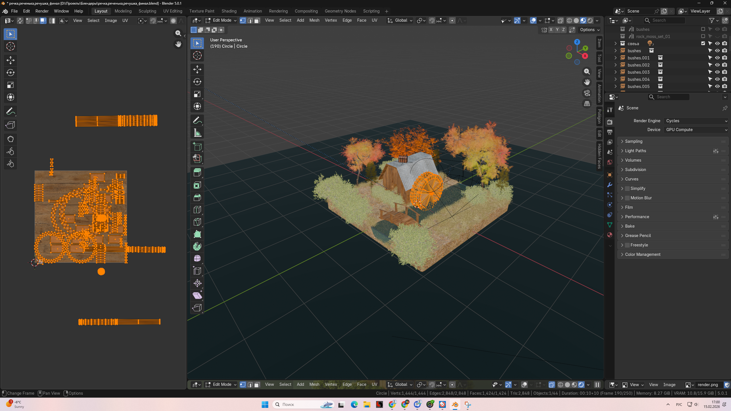Viewport: 731px width, 411px height.
Task: Select the Bevel tool icon
Action: [x=197, y=197]
